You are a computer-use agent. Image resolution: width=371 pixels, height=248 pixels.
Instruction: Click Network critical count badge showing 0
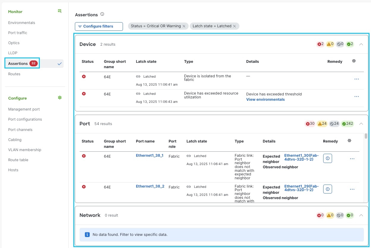click(x=320, y=215)
